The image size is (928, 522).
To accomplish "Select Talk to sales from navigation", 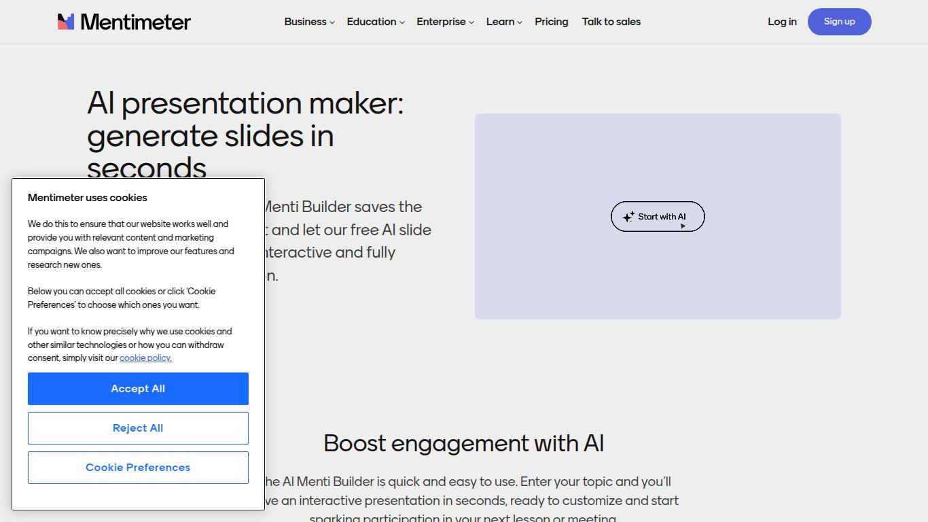I will 611,21.
